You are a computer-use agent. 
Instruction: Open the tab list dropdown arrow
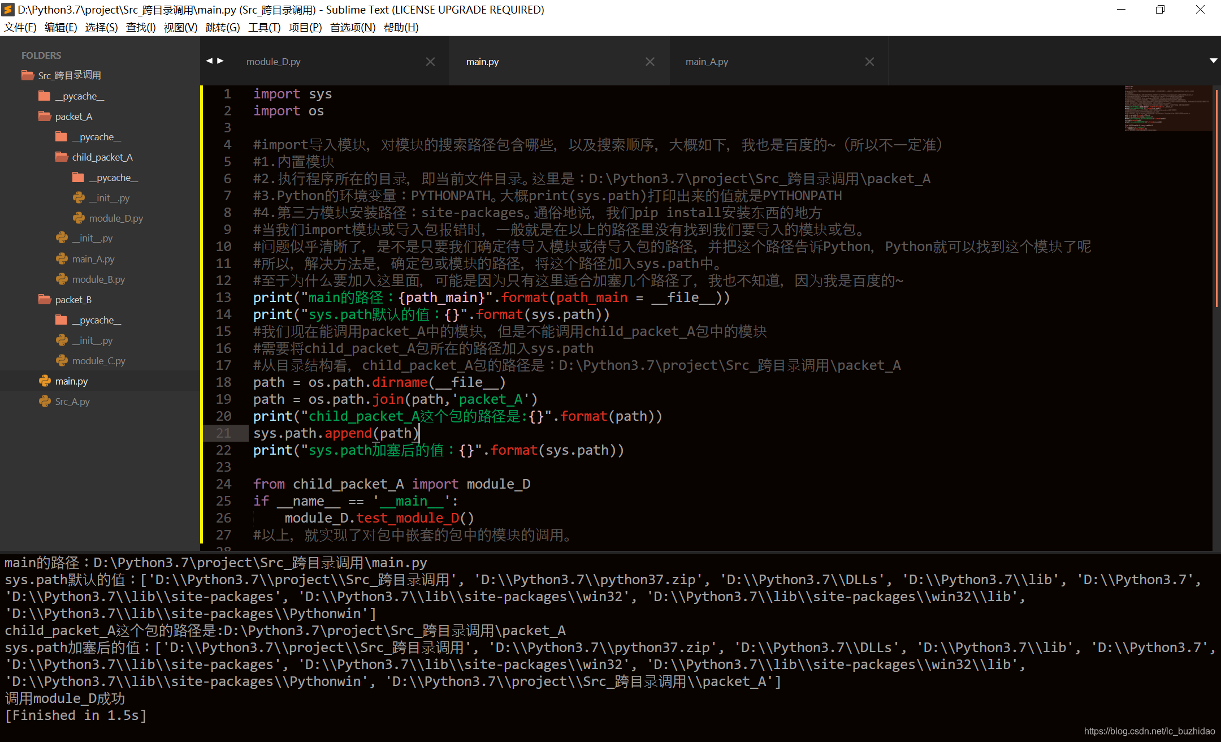click(1213, 61)
